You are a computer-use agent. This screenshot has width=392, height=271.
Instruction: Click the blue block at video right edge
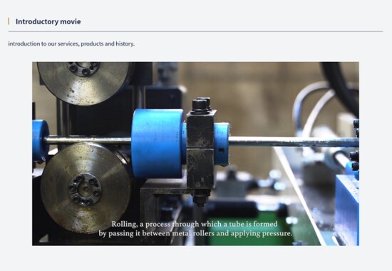[x=347, y=210]
